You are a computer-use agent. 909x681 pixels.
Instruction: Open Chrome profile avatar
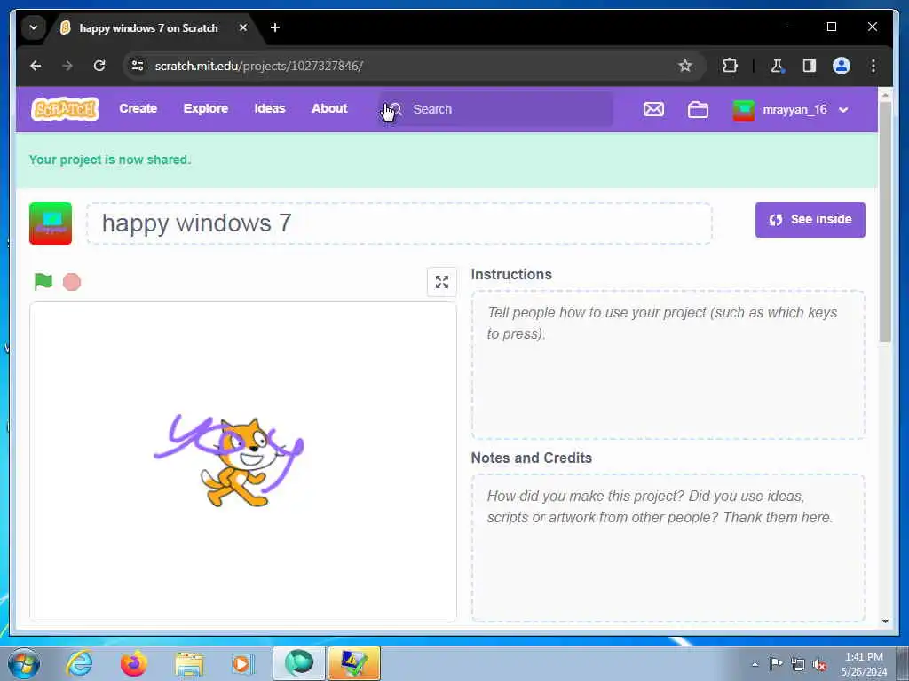click(x=842, y=66)
